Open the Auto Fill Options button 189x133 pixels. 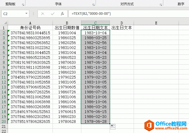point(113,127)
